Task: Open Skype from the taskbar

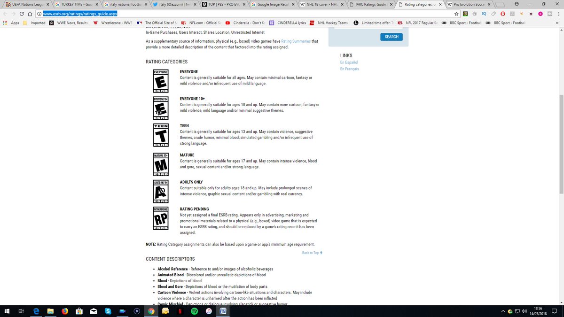Action: [108, 311]
